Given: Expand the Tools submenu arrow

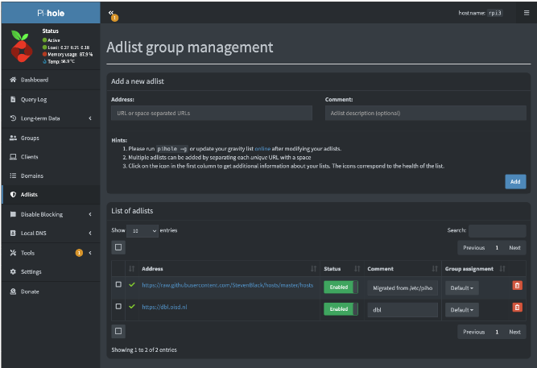Looking at the screenshot, I should click(90, 253).
